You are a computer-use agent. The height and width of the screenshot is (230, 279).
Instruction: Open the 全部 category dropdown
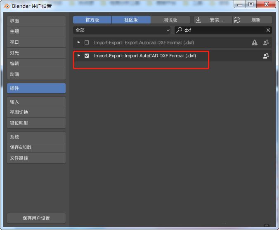(122, 30)
